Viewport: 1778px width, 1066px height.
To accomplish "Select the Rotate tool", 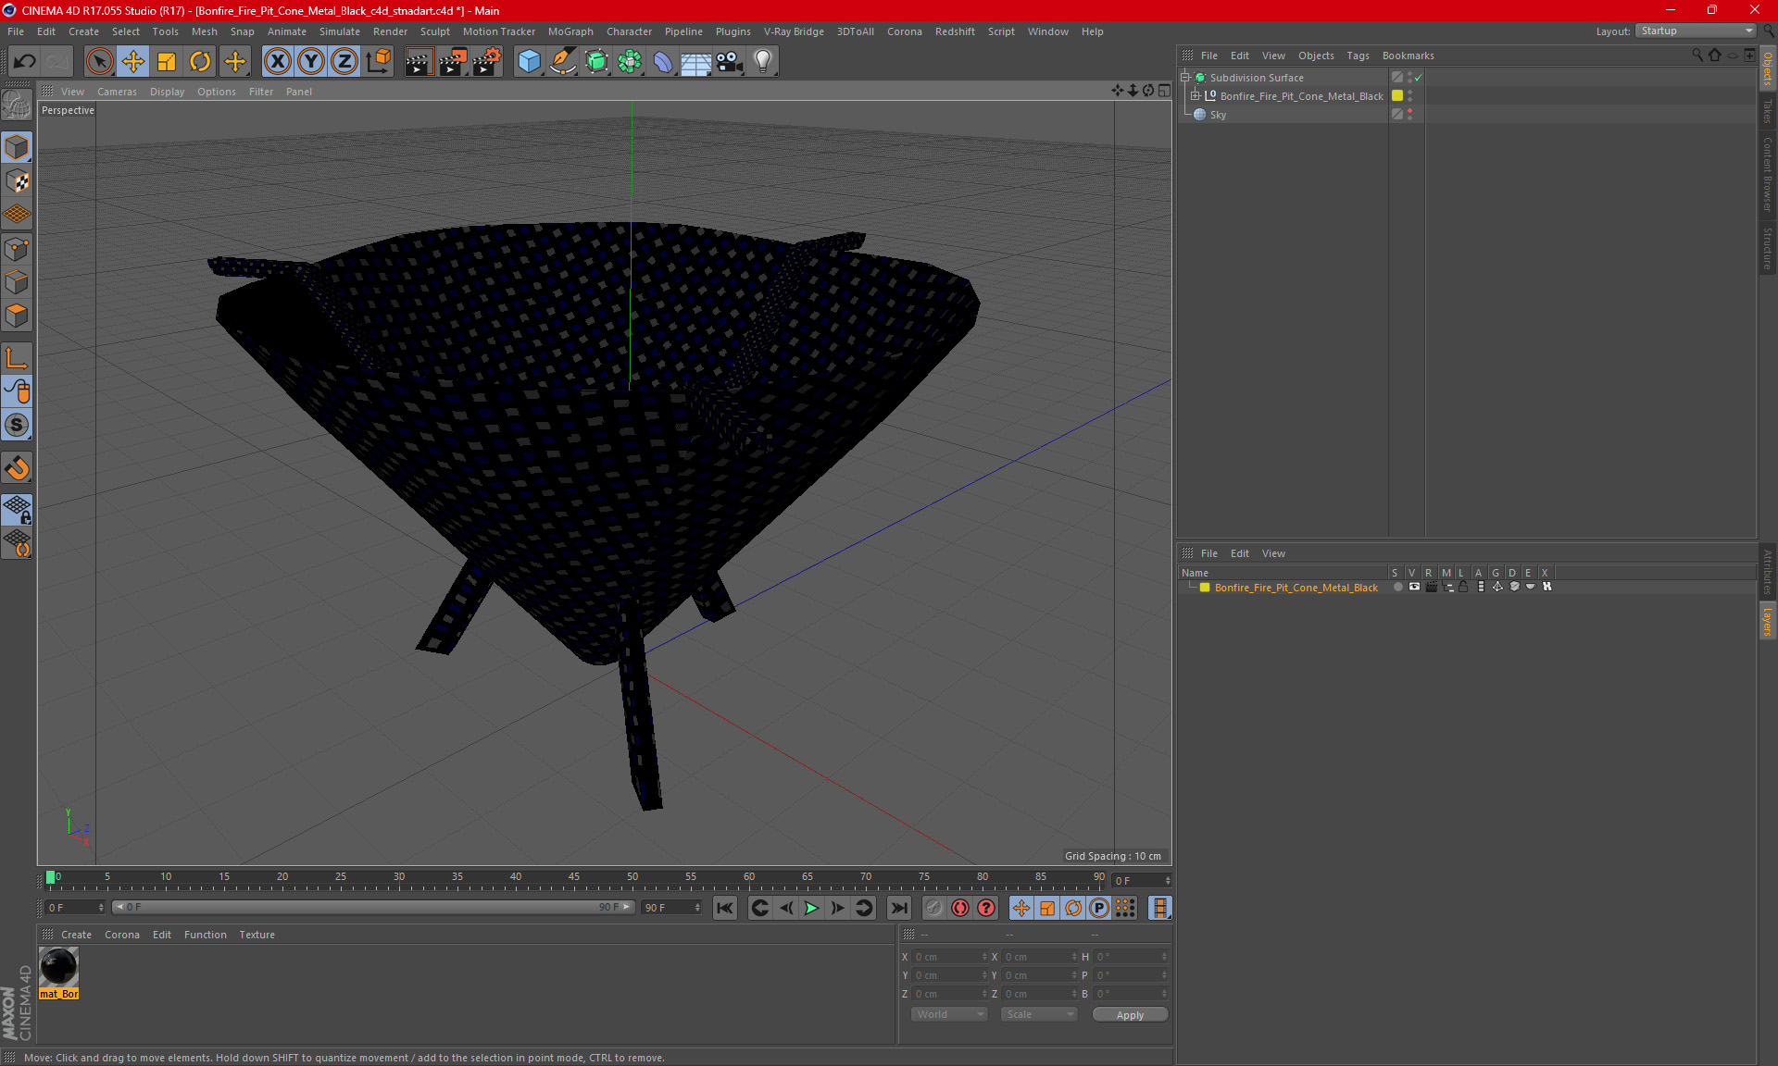I will [200, 62].
